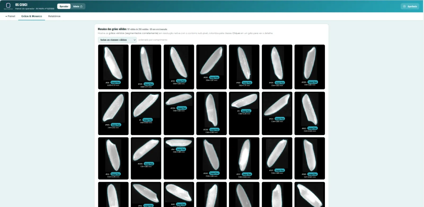This screenshot has width=424, height=207.
Task: Click the 'Mosaico dos grãos válidos' heading
Action: (112, 29)
